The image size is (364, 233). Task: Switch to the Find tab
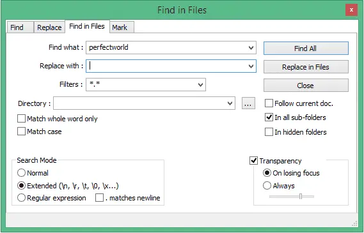pos(20,27)
